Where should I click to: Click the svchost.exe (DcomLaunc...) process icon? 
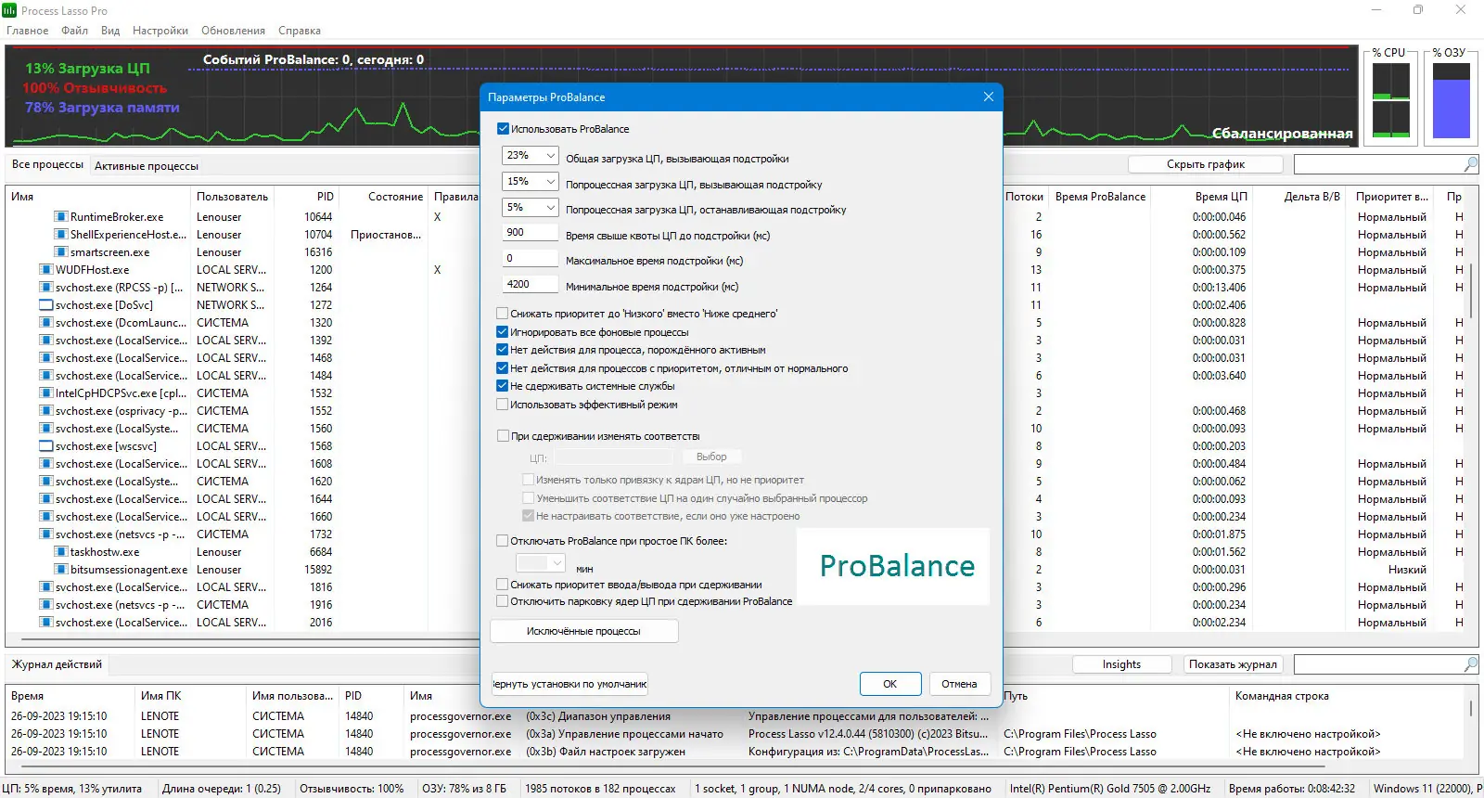[x=46, y=323]
